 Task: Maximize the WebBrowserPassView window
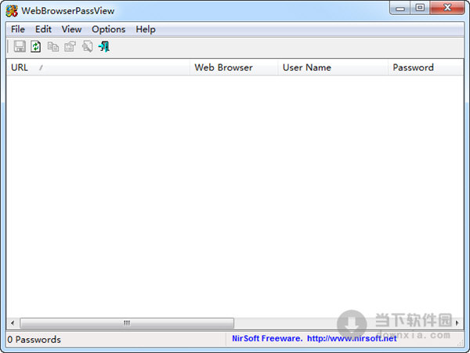[420, 8]
